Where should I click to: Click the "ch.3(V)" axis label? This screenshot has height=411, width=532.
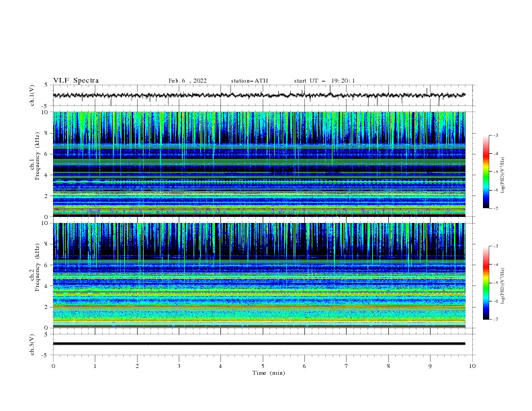coord(32,345)
